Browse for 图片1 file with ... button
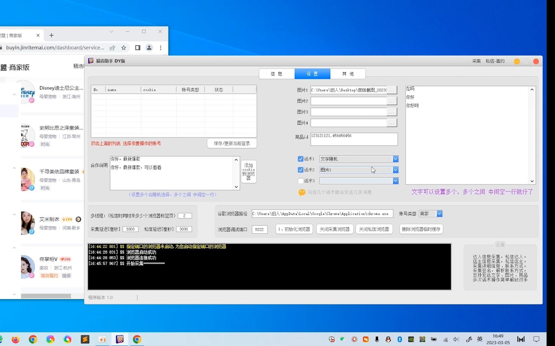This screenshot has width=555, height=346. (392, 90)
